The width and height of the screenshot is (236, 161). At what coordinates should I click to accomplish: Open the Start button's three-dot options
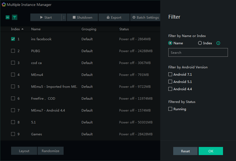pyautogui.click(x=64, y=17)
